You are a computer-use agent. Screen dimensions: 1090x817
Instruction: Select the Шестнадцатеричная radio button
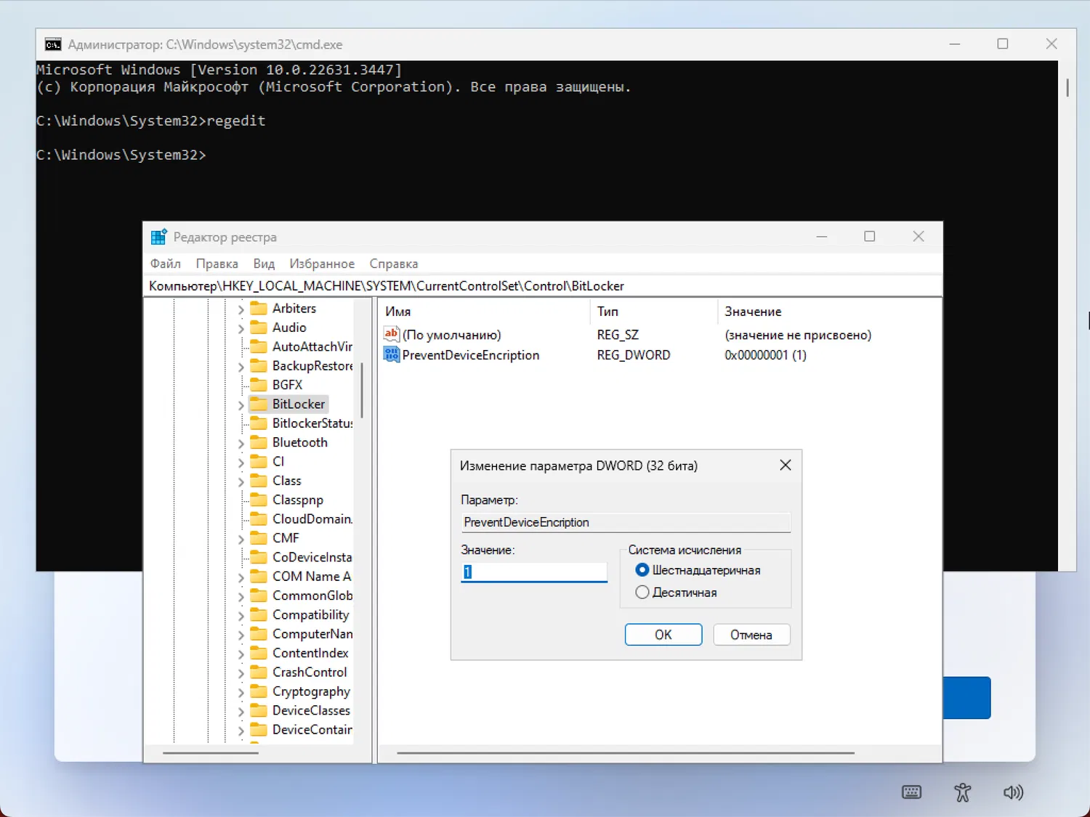pyautogui.click(x=642, y=570)
